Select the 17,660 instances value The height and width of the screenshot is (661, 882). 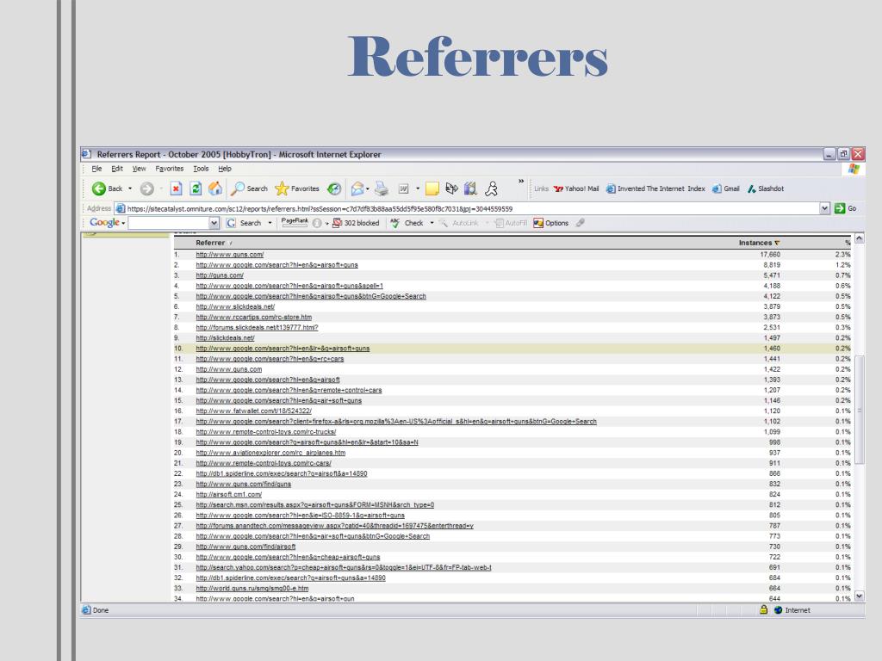point(769,255)
